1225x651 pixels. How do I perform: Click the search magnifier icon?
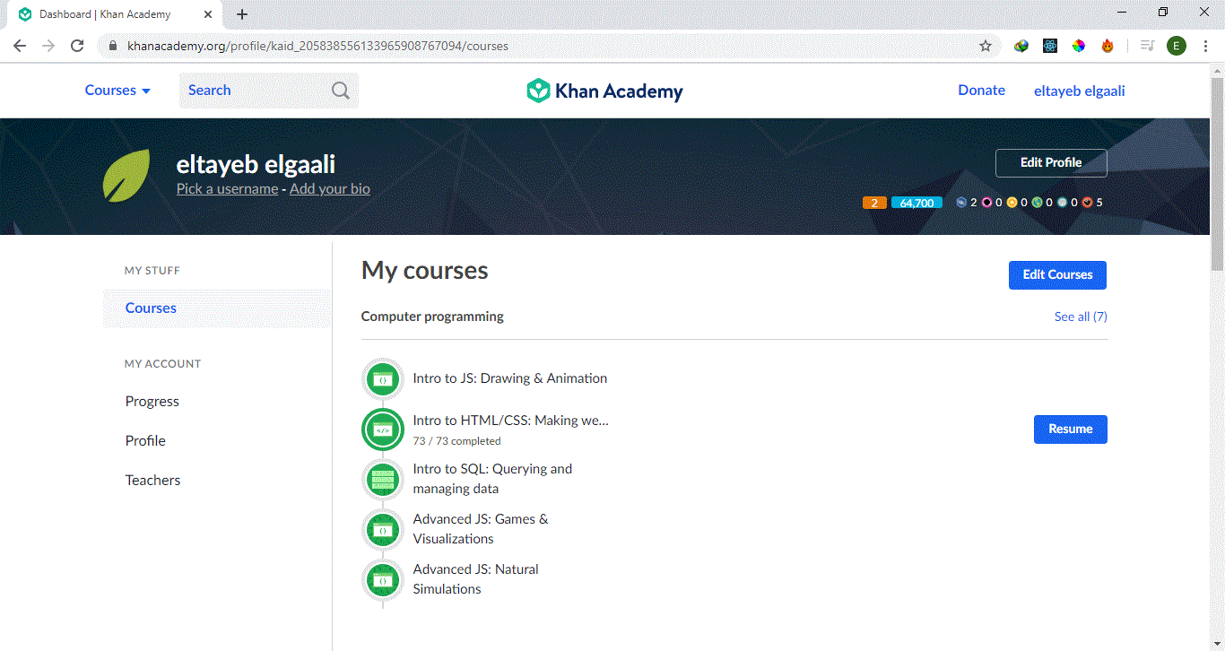click(x=341, y=91)
